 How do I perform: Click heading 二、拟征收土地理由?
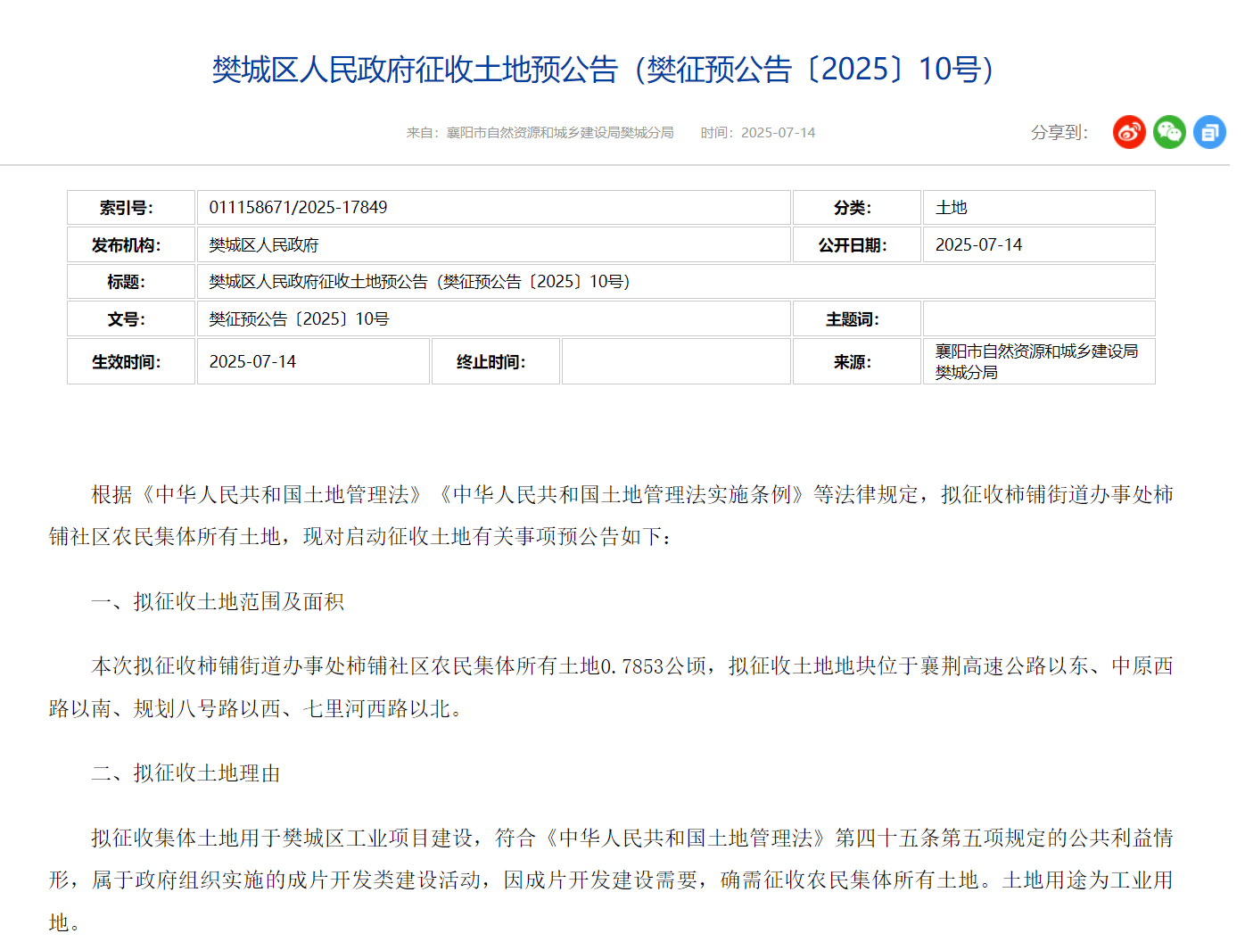(x=186, y=772)
